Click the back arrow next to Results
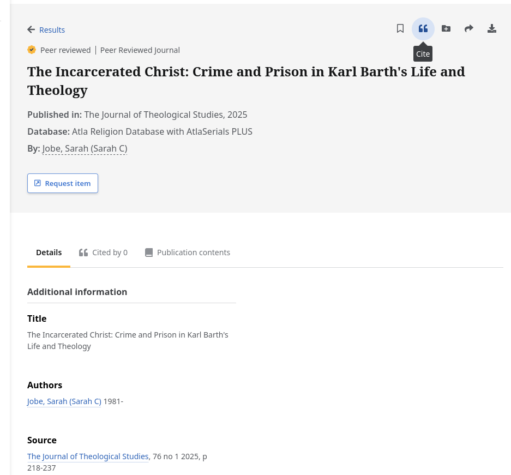The image size is (511, 475). 31,29
